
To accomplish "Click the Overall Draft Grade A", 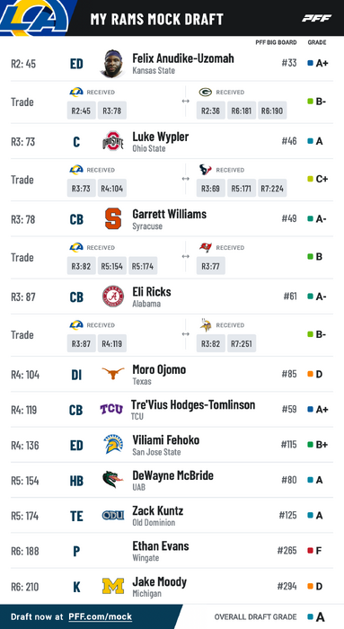I will click(x=320, y=616).
